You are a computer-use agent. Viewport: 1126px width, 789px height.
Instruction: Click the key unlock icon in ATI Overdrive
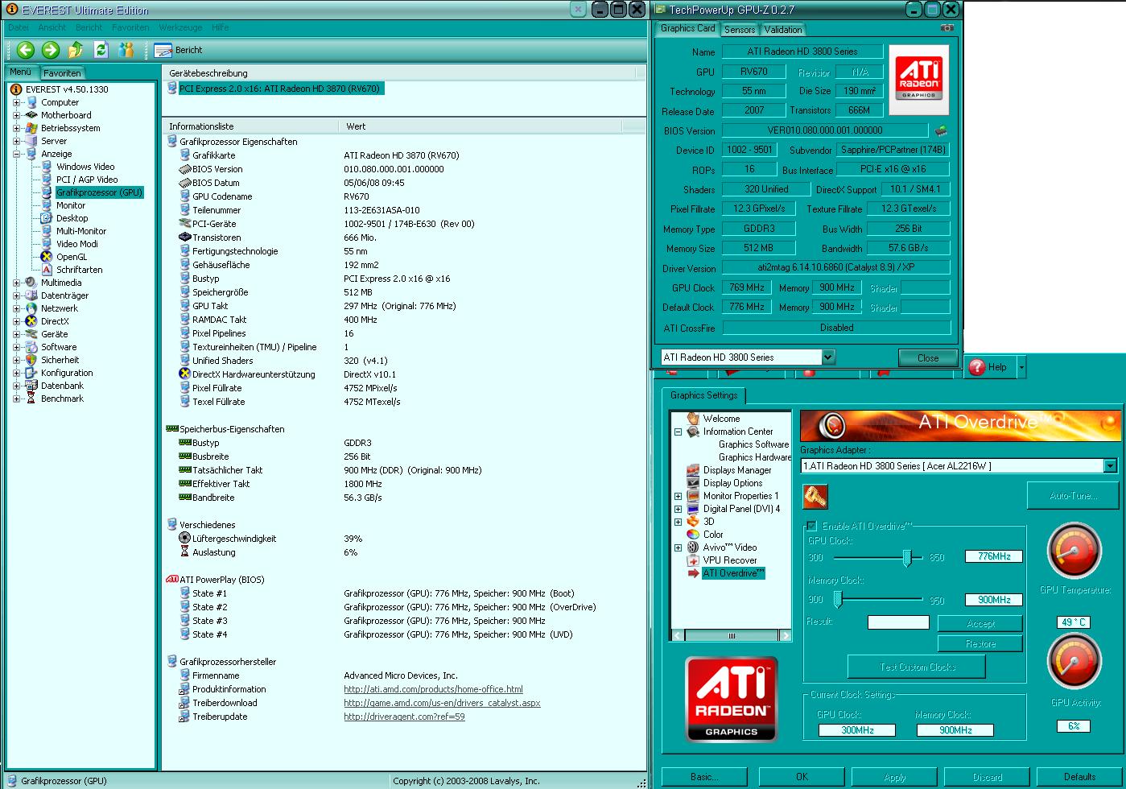click(x=815, y=496)
